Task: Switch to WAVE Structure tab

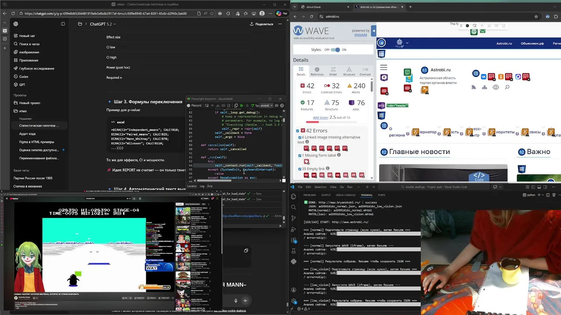Action: tap(349, 71)
